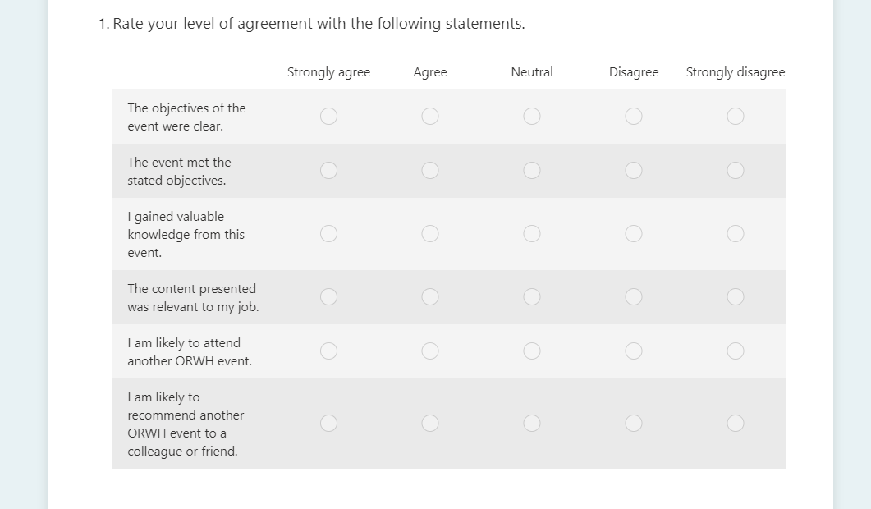Image resolution: width=871 pixels, height=509 pixels.
Task: Pick Strongly agree for event met objectives
Action: [328, 171]
